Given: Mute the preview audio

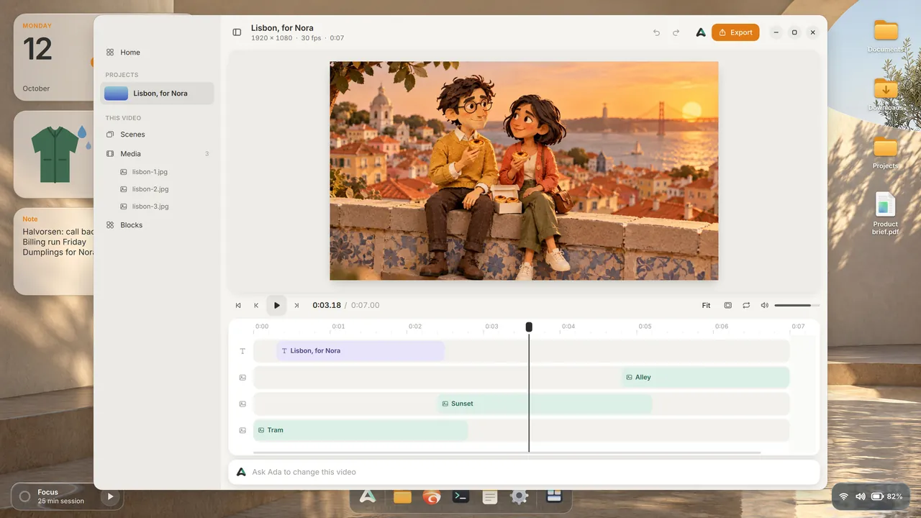Looking at the screenshot, I should tap(765, 306).
